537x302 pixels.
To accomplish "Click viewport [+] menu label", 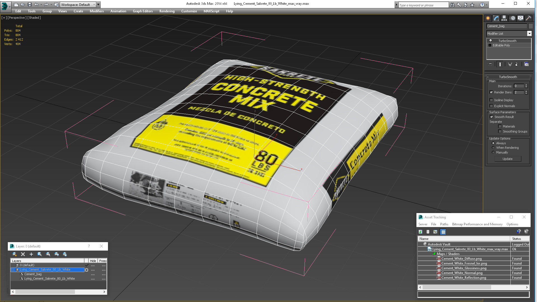I will pyautogui.click(x=4, y=18).
